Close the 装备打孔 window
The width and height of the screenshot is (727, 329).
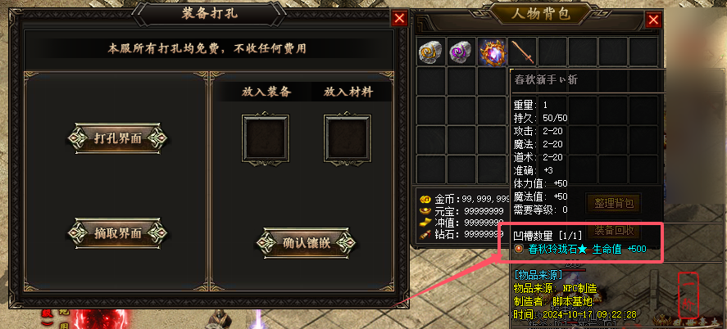[399, 19]
